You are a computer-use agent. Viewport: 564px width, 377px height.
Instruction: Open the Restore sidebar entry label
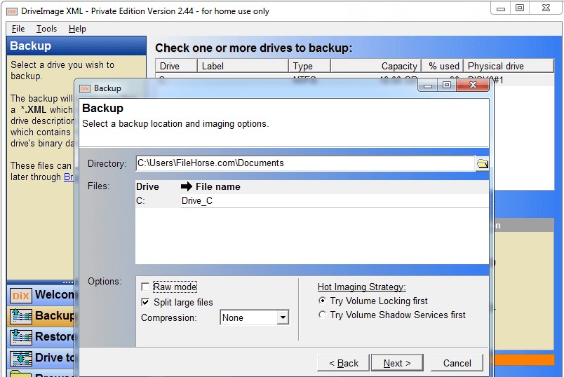(x=54, y=337)
